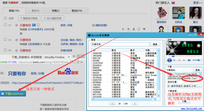Favorite song 01 with the heart icon
Screen dimensions: 204x111
click(144, 29)
